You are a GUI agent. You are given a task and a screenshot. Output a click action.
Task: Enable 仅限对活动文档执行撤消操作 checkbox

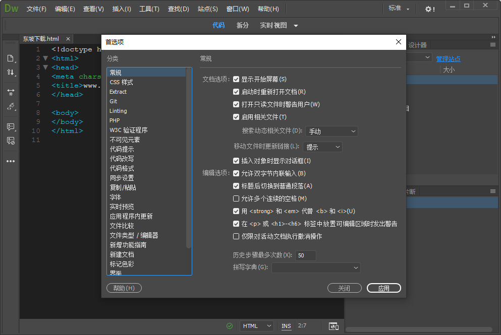(x=236, y=236)
